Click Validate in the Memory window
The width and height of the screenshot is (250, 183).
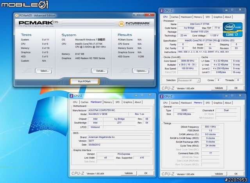click(219, 174)
